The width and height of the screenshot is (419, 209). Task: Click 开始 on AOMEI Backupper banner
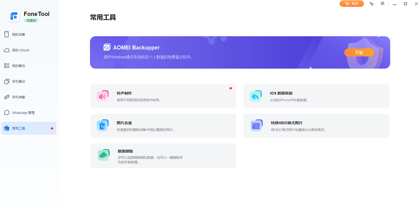coord(359,52)
